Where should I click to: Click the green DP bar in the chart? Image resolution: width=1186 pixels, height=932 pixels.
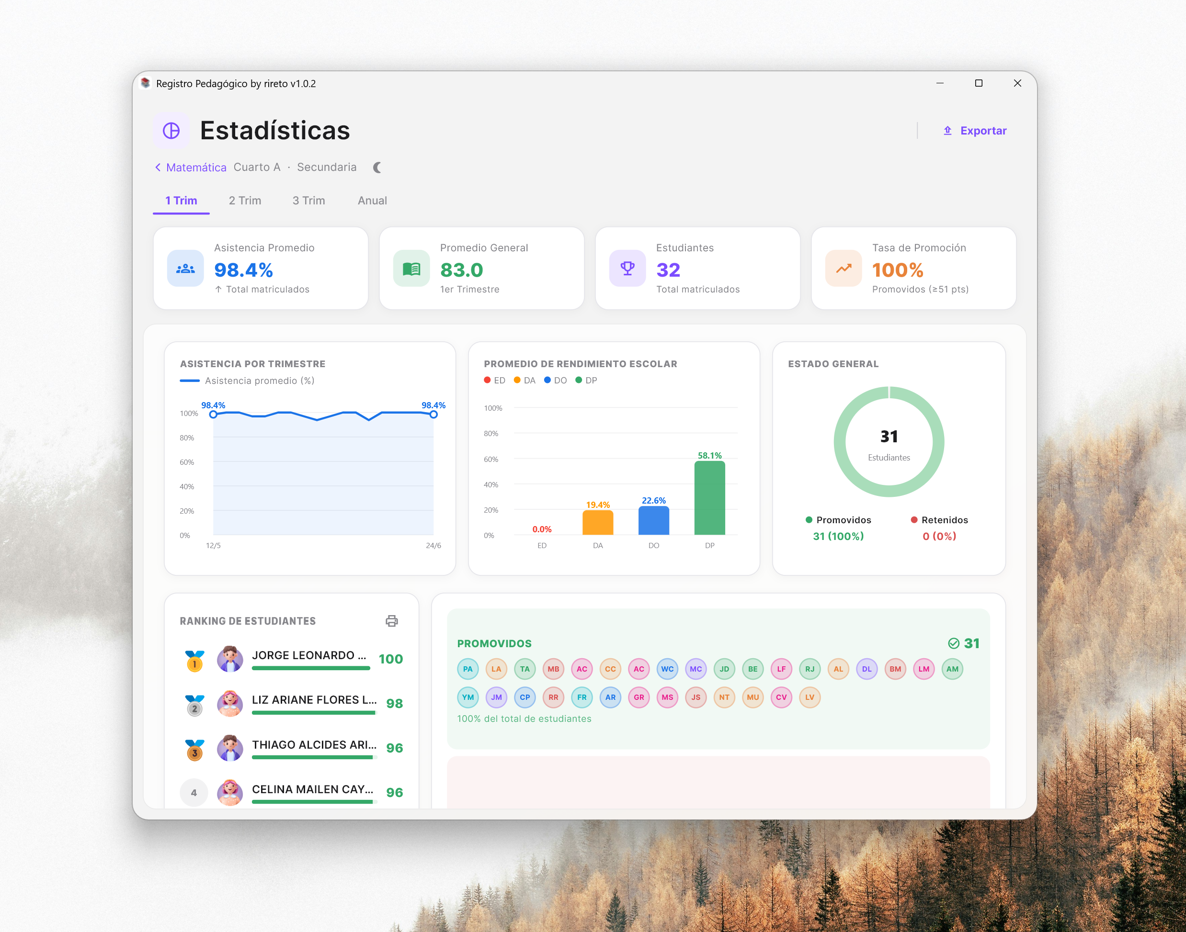click(710, 498)
